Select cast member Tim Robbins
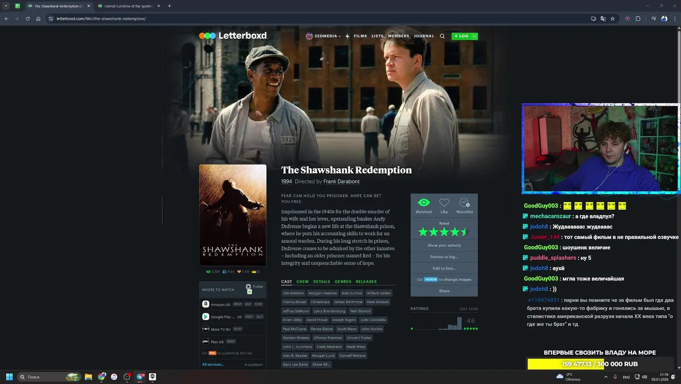 [x=293, y=293]
